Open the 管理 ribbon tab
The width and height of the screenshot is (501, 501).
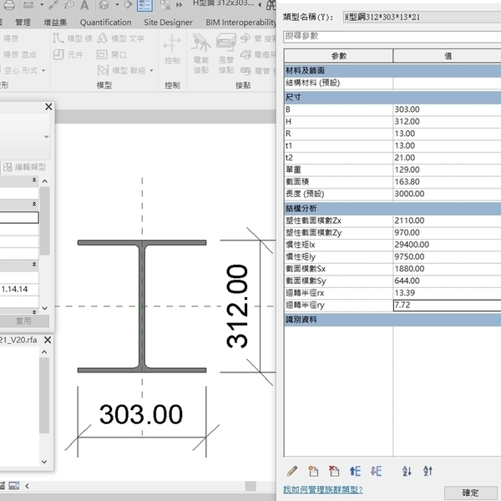(23, 22)
